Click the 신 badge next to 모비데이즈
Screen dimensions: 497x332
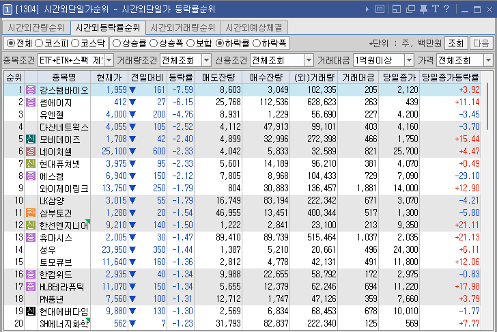click(x=31, y=139)
